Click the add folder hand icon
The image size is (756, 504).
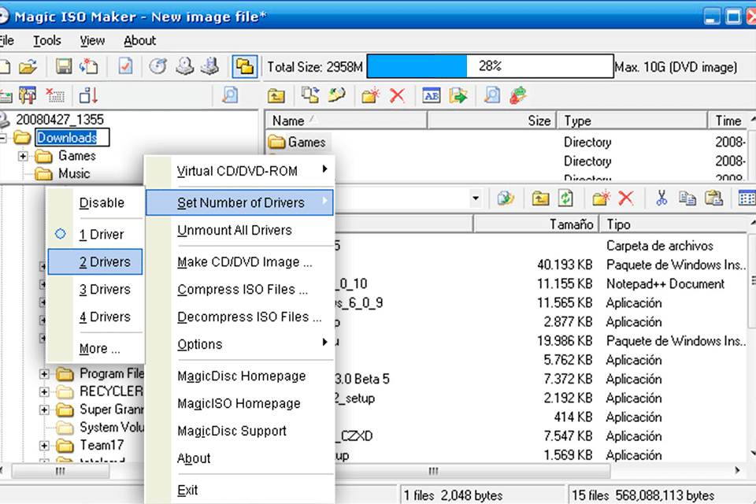337,95
